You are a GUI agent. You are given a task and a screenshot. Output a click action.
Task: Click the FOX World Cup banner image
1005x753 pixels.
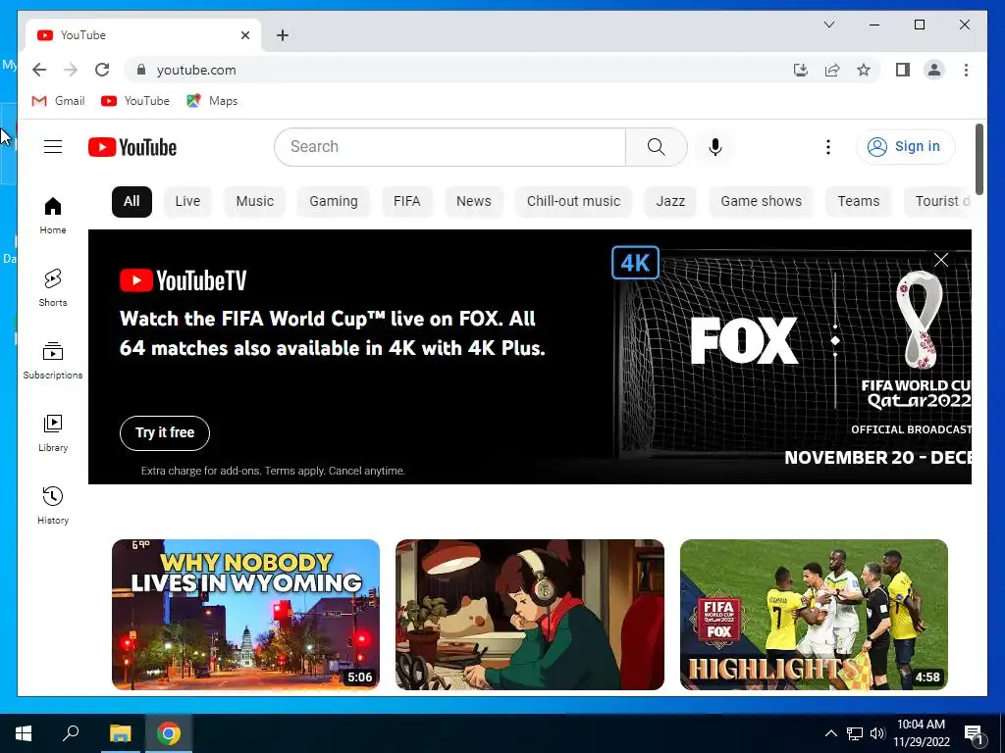click(792, 357)
